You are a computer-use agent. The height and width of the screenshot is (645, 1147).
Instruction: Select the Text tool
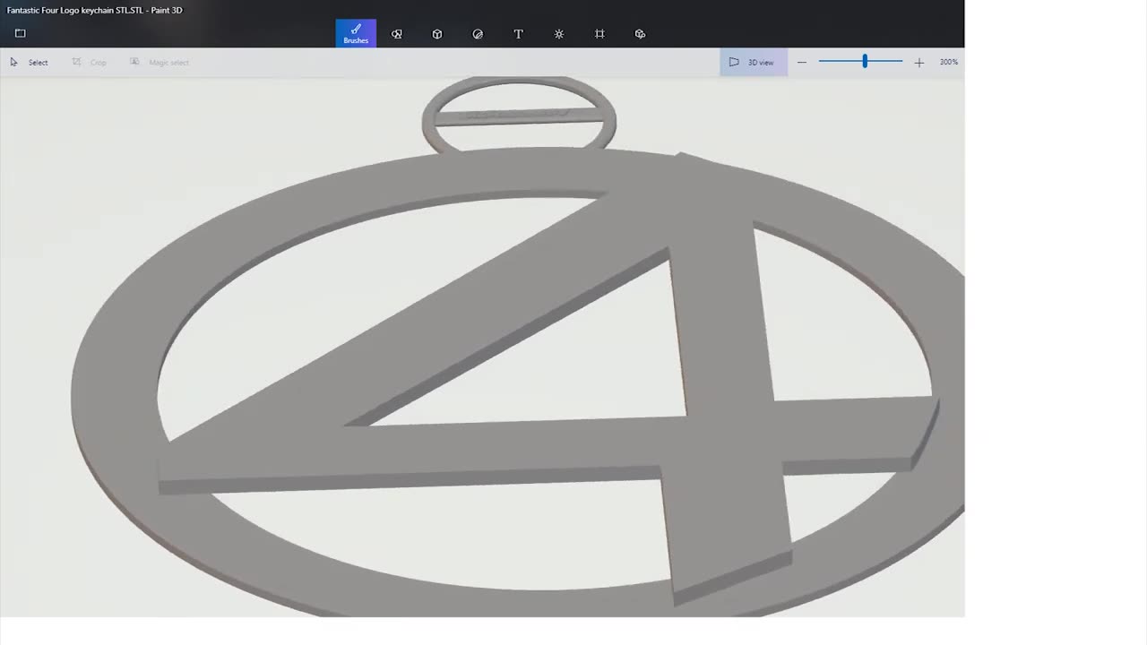coord(518,34)
